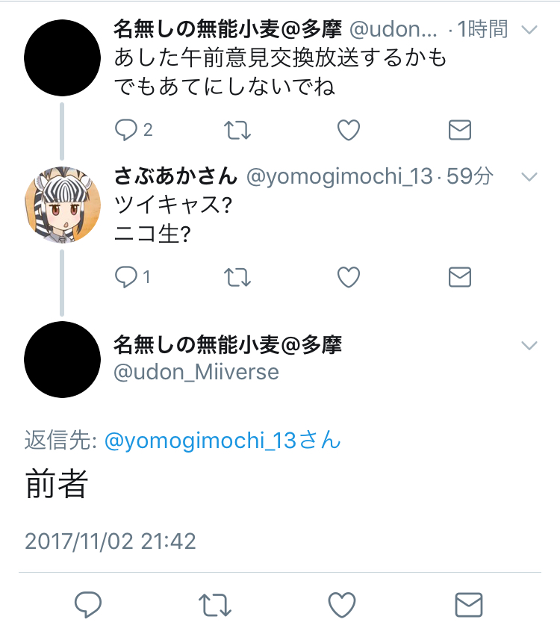560x637 pixels.
Task: Retweet さぶあかさん's ニコ生 tweet
Action: pyautogui.click(x=237, y=278)
